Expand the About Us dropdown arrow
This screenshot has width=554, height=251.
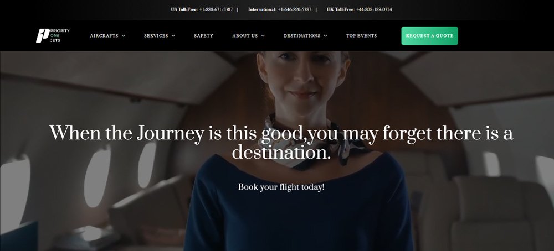pyautogui.click(x=263, y=35)
